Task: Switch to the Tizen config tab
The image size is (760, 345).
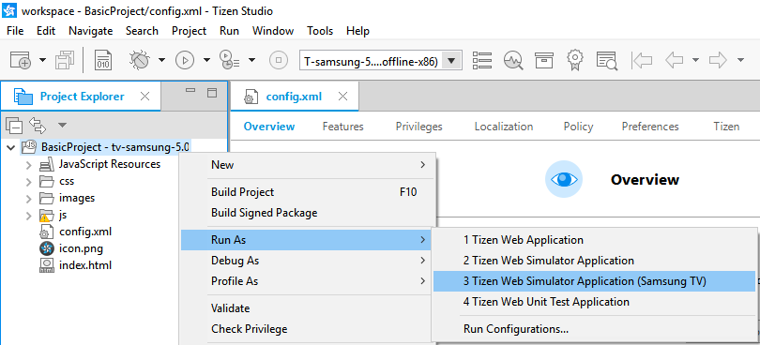Action: click(726, 127)
